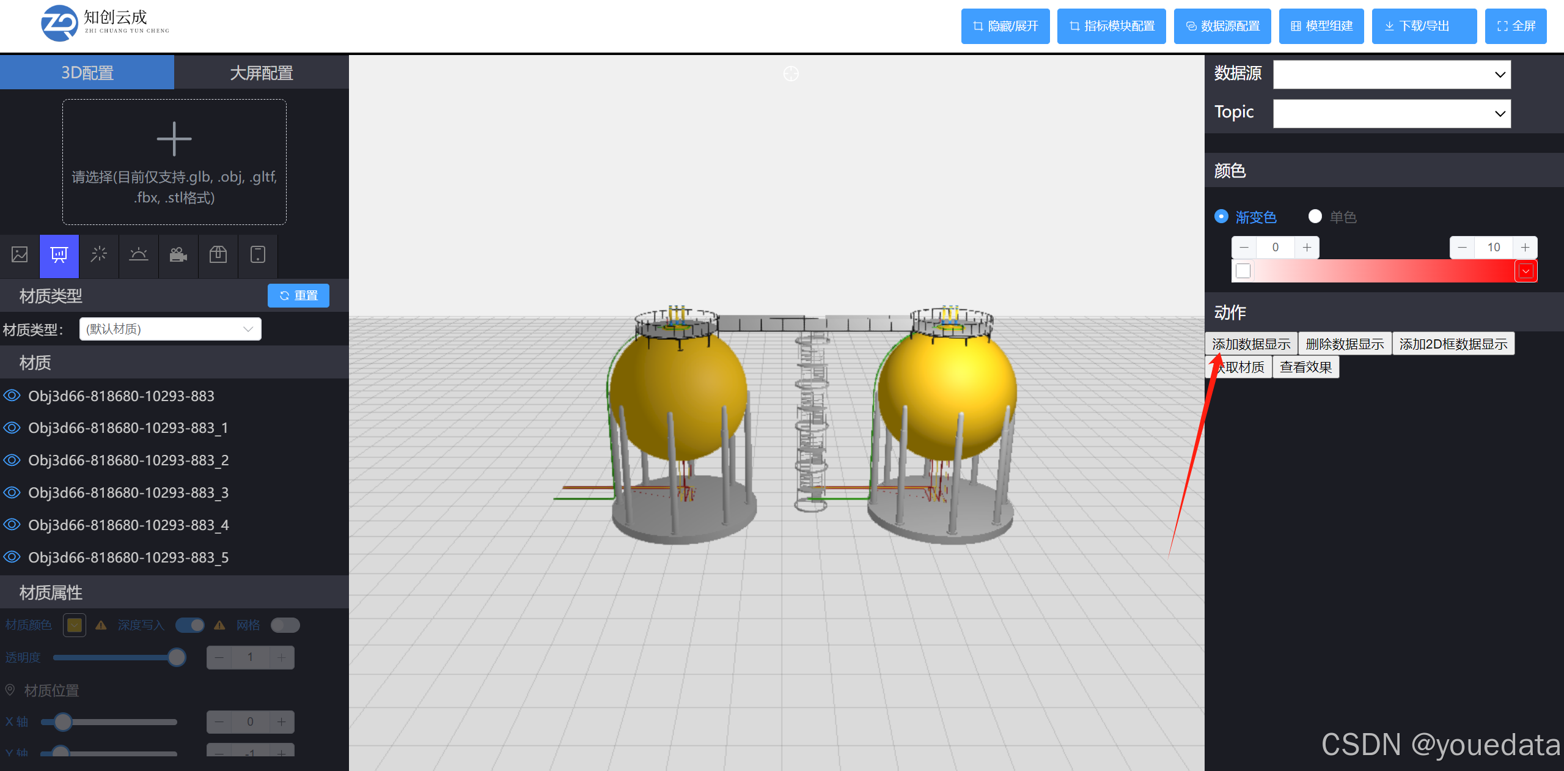
Task: Open the sunrise lighting icon tab
Action: [x=139, y=254]
